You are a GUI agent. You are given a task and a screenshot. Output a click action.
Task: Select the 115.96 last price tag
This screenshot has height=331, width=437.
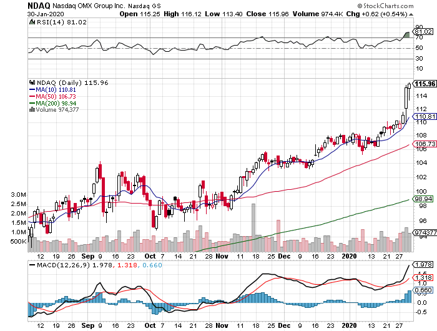tap(425, 84)
